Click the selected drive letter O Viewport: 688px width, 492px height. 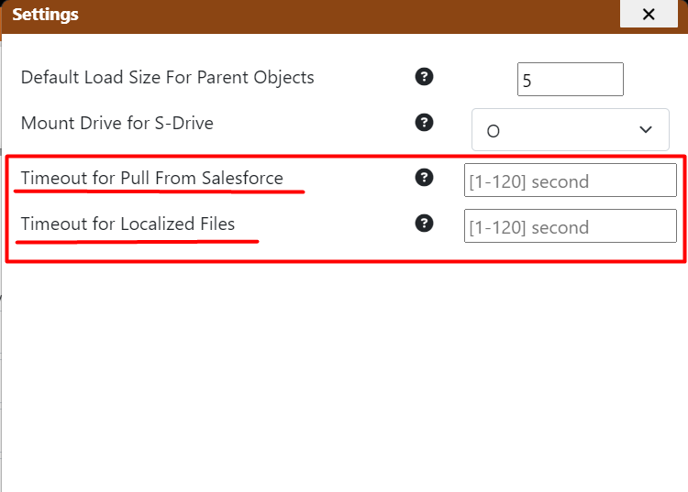(494, 131)
